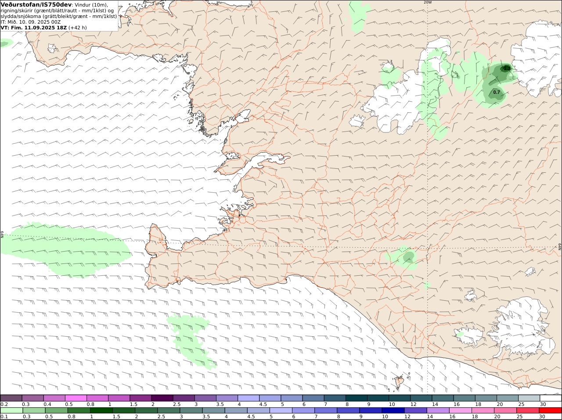Pick the rain legend swatch starting at 0.3
Image resolution: width=562 pixels, height=420 pixels.
(x=34, y=410)
